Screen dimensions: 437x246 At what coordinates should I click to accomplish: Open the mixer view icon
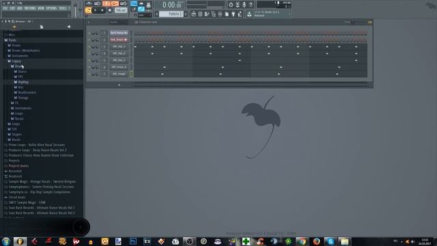click(220, 14)
